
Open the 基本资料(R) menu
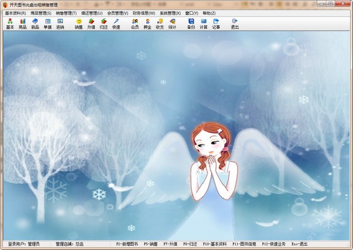point(15,13)
